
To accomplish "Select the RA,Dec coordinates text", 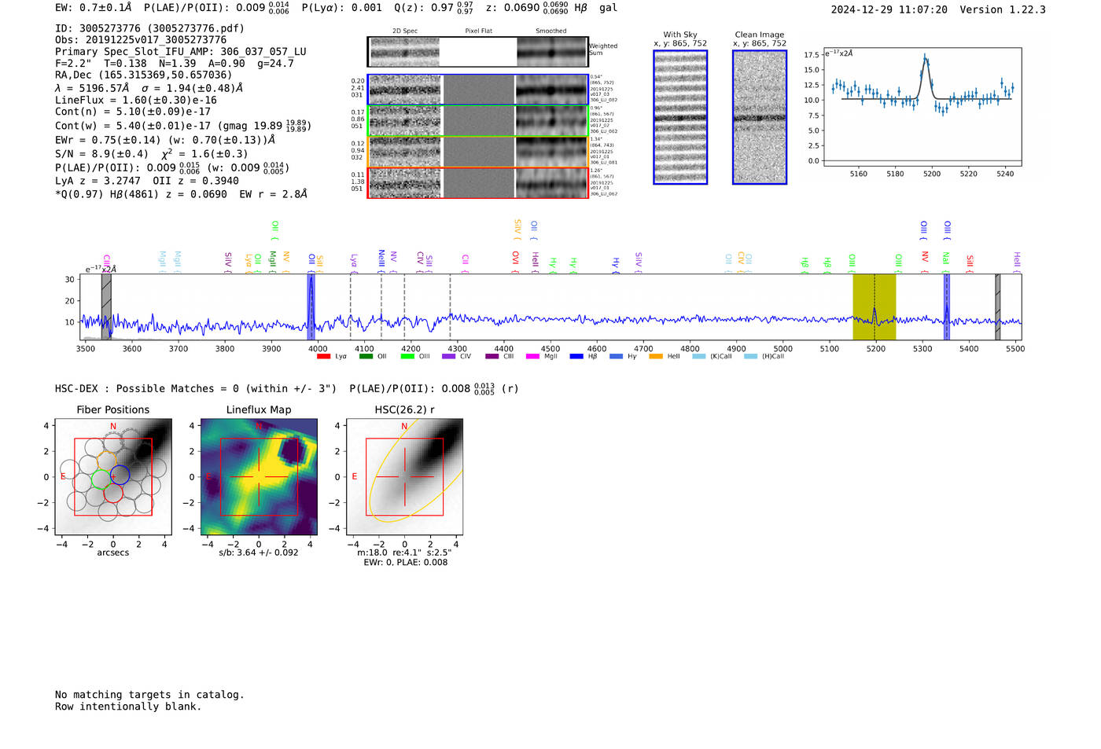I will tap(143, 75).
